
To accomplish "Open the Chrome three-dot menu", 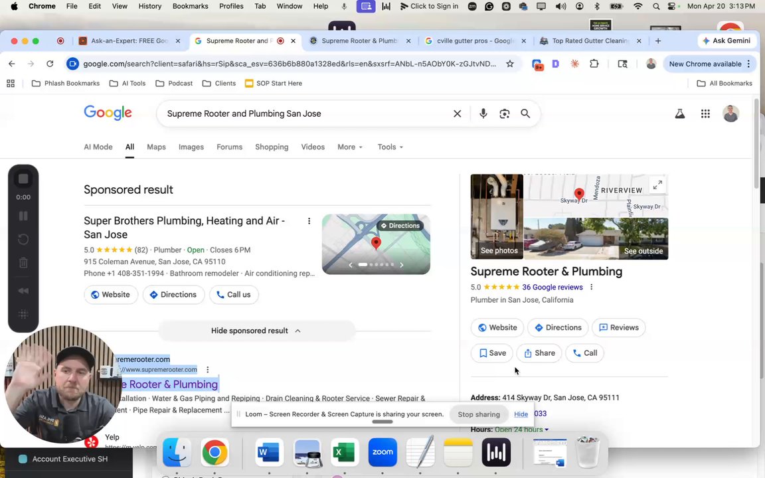I will (748, 64).
